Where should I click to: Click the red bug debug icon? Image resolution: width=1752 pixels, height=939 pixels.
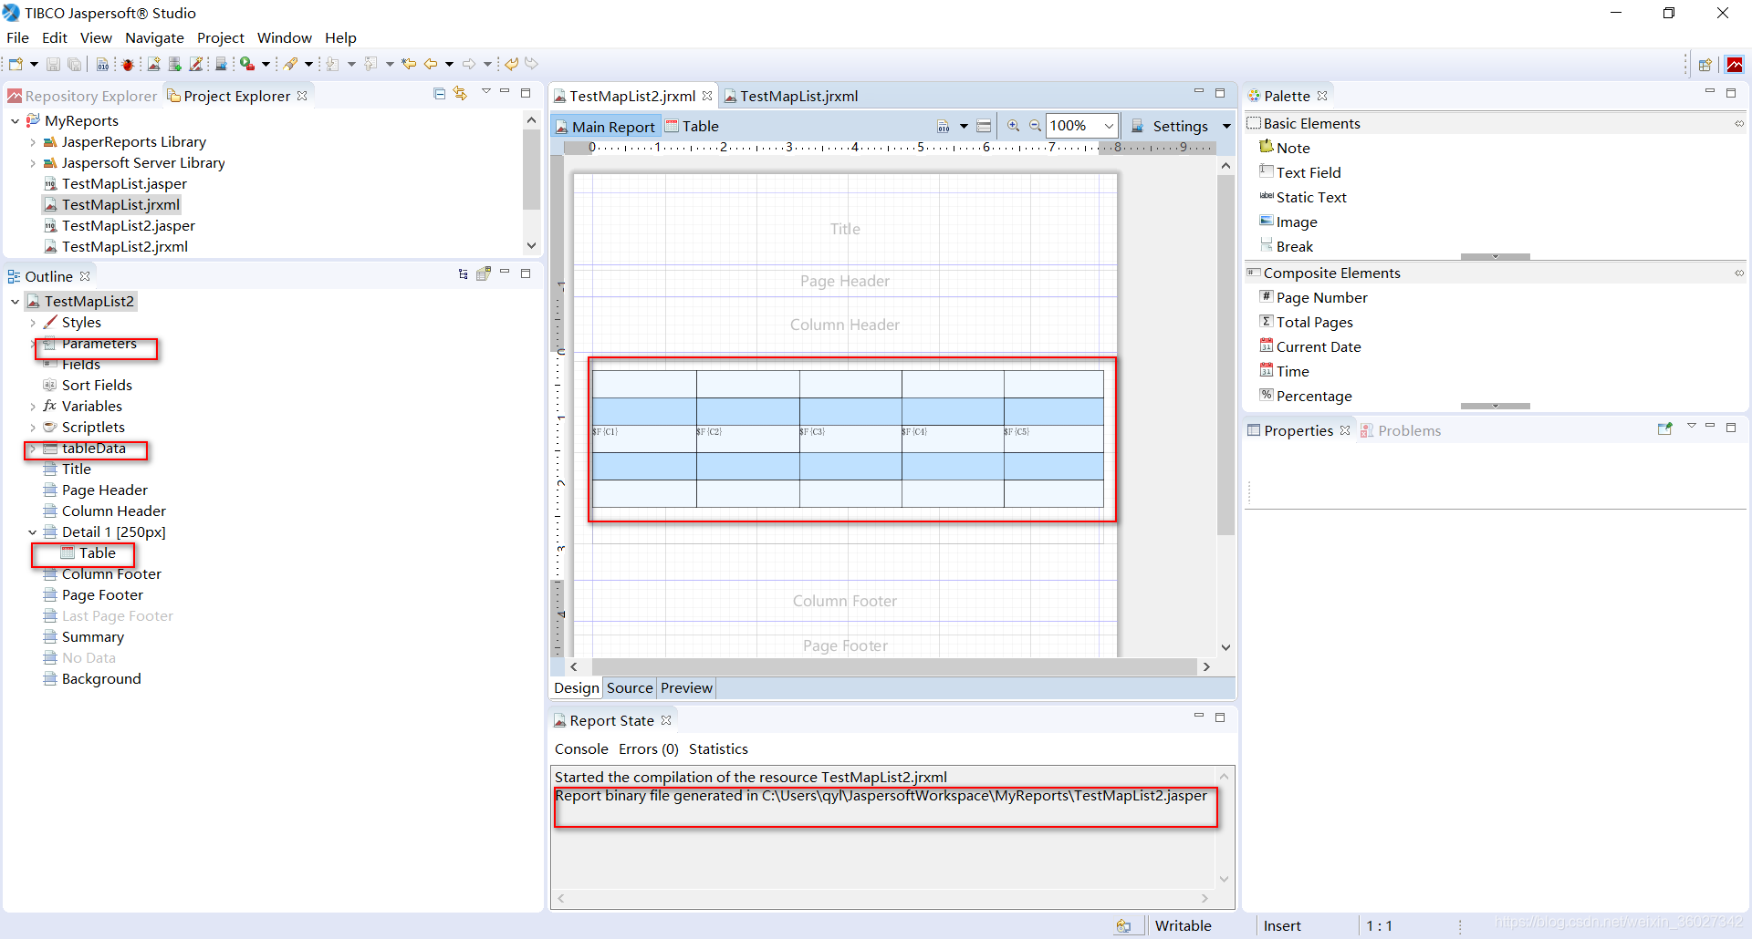click(x=128, y=64)
